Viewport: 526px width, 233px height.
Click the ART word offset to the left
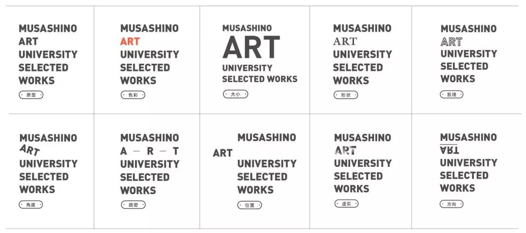click(x=223, y=153)
